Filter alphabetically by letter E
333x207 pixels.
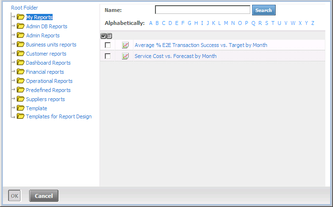tap(177, 23)
